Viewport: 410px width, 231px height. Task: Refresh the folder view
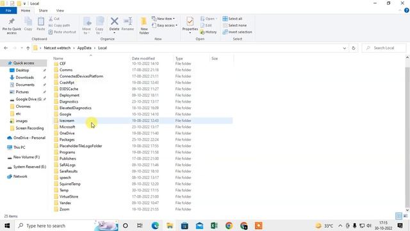(x=354, y=48)
